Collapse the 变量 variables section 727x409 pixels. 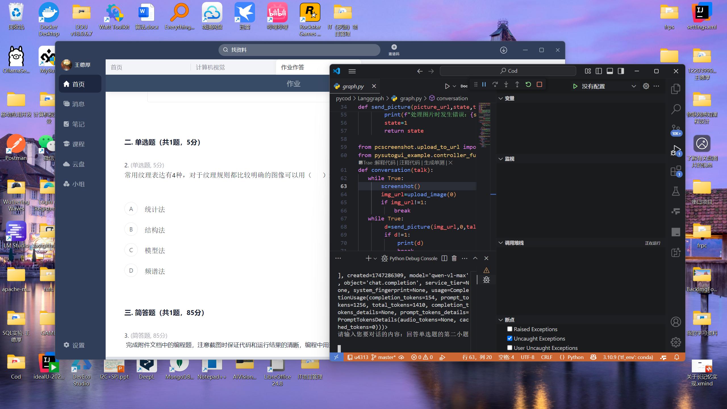click(500, 98)
